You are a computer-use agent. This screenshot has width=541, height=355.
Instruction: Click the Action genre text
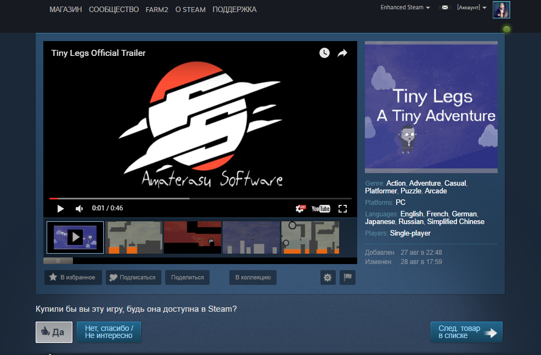click(396, 183)
